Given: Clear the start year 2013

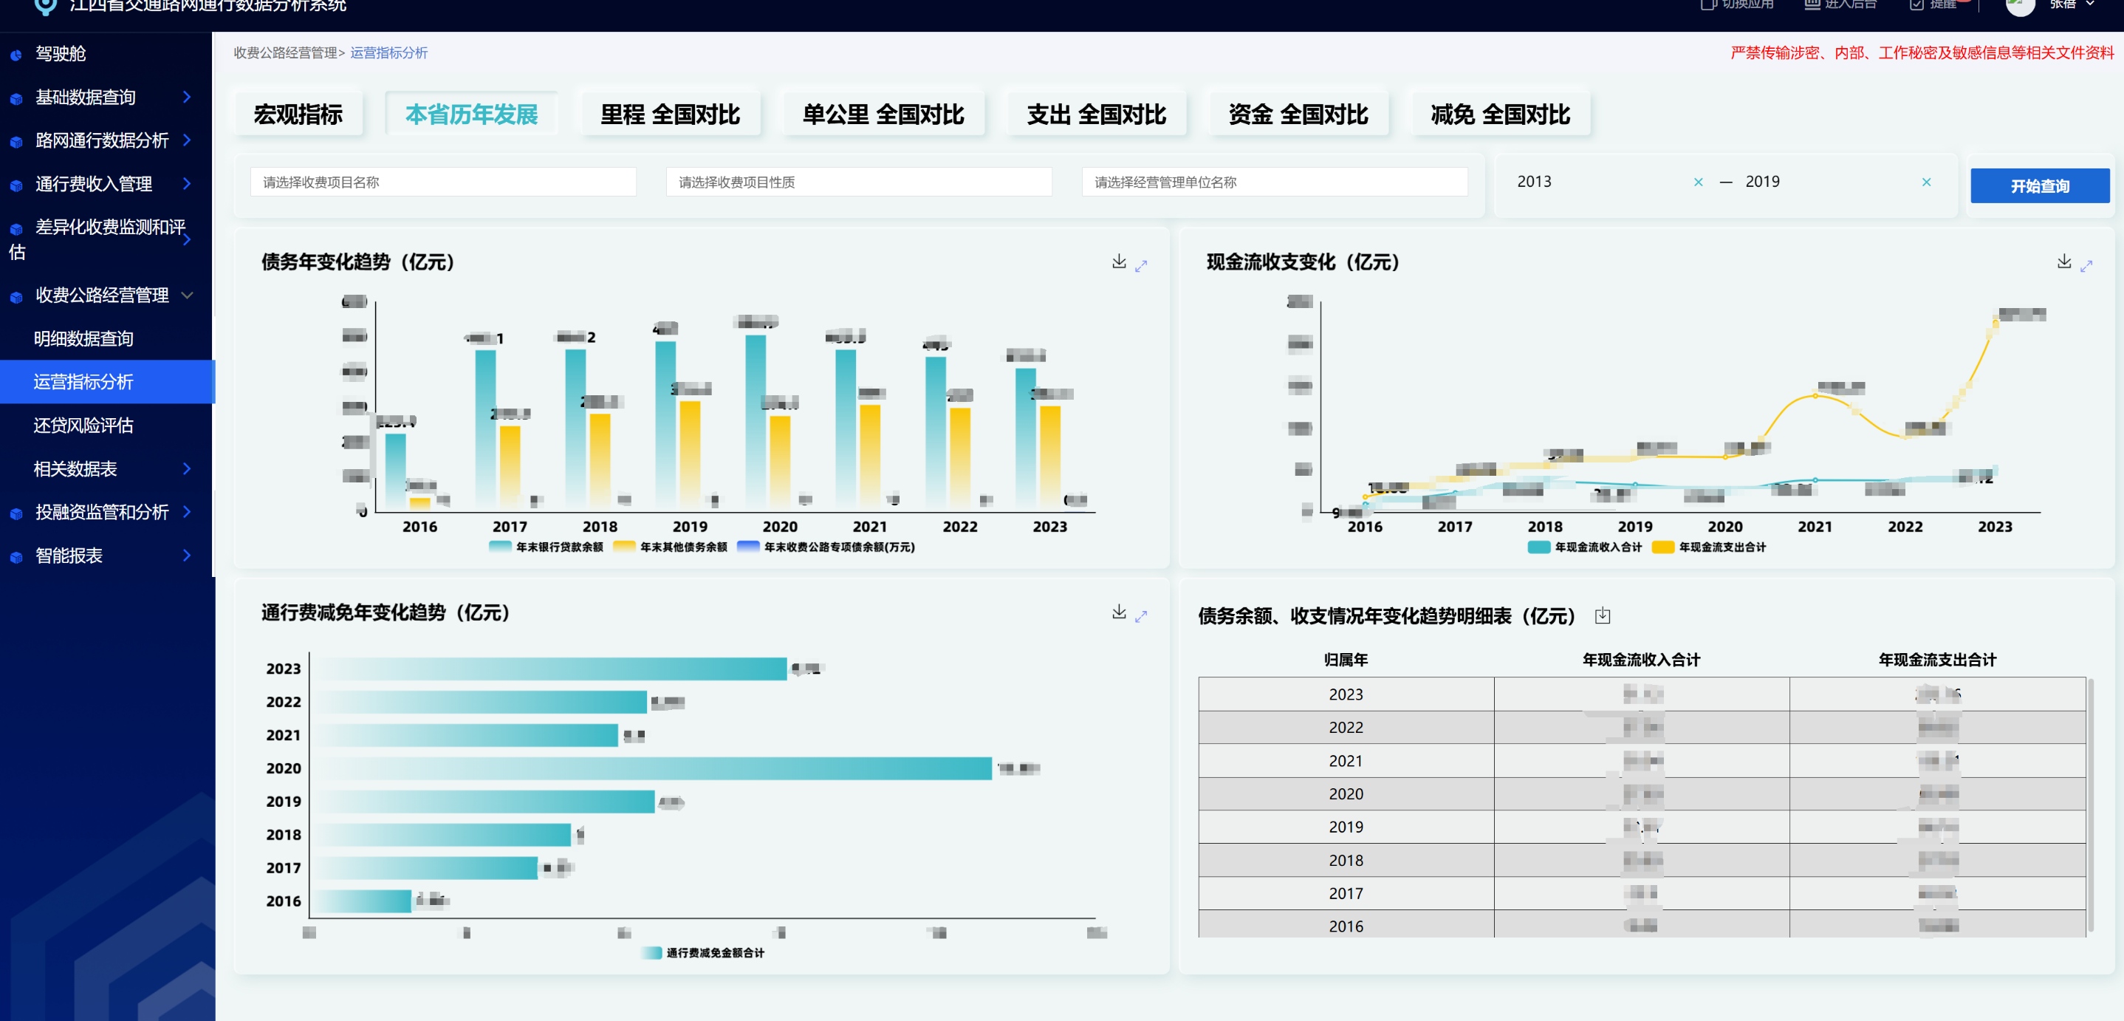Looking at the screenshot, I should pyautogui.click(x=1699, y=182).
